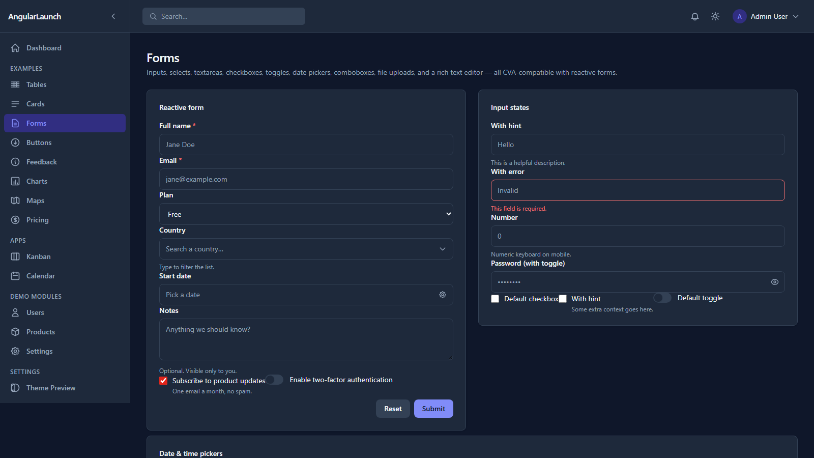Click the Pricing dollar icon
This screenshot has width=814, height=458.
pos(15,220)
